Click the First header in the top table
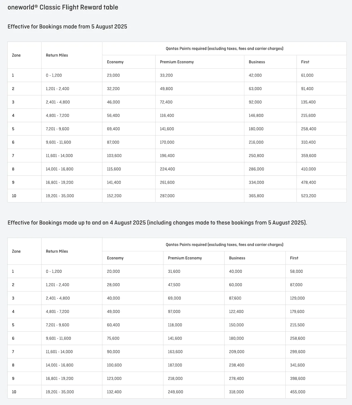The image size is (352, 405). coord(305,62)
